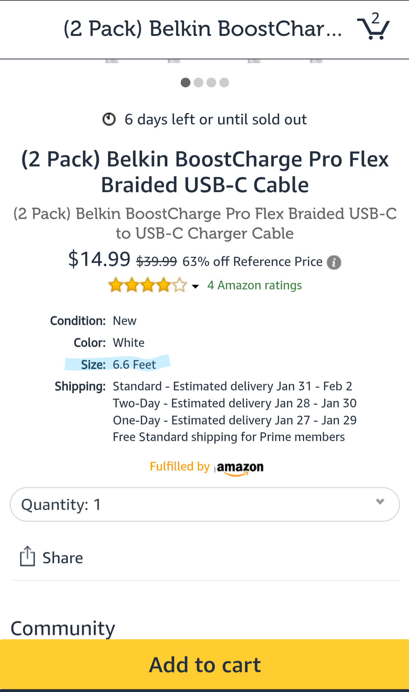Tap the share icon
Image resolution: width=409 pixels, height=692 pixels.
[27, 556]
